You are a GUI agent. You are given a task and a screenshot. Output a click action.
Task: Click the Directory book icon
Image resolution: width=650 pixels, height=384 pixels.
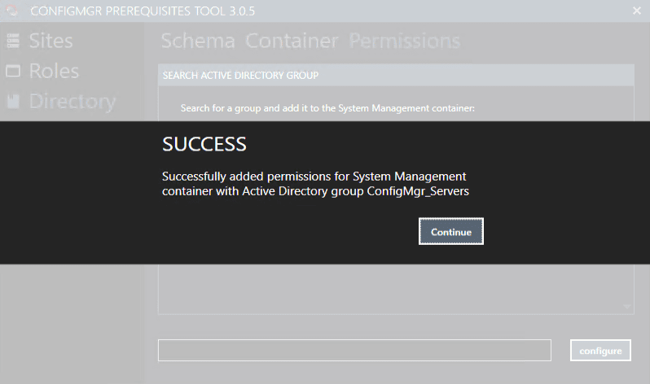13,102
